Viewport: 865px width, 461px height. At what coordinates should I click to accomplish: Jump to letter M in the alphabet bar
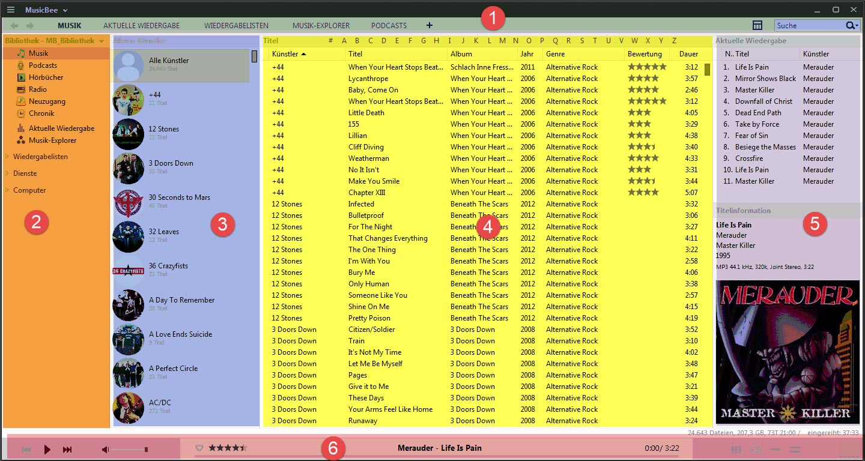[502, 41]
